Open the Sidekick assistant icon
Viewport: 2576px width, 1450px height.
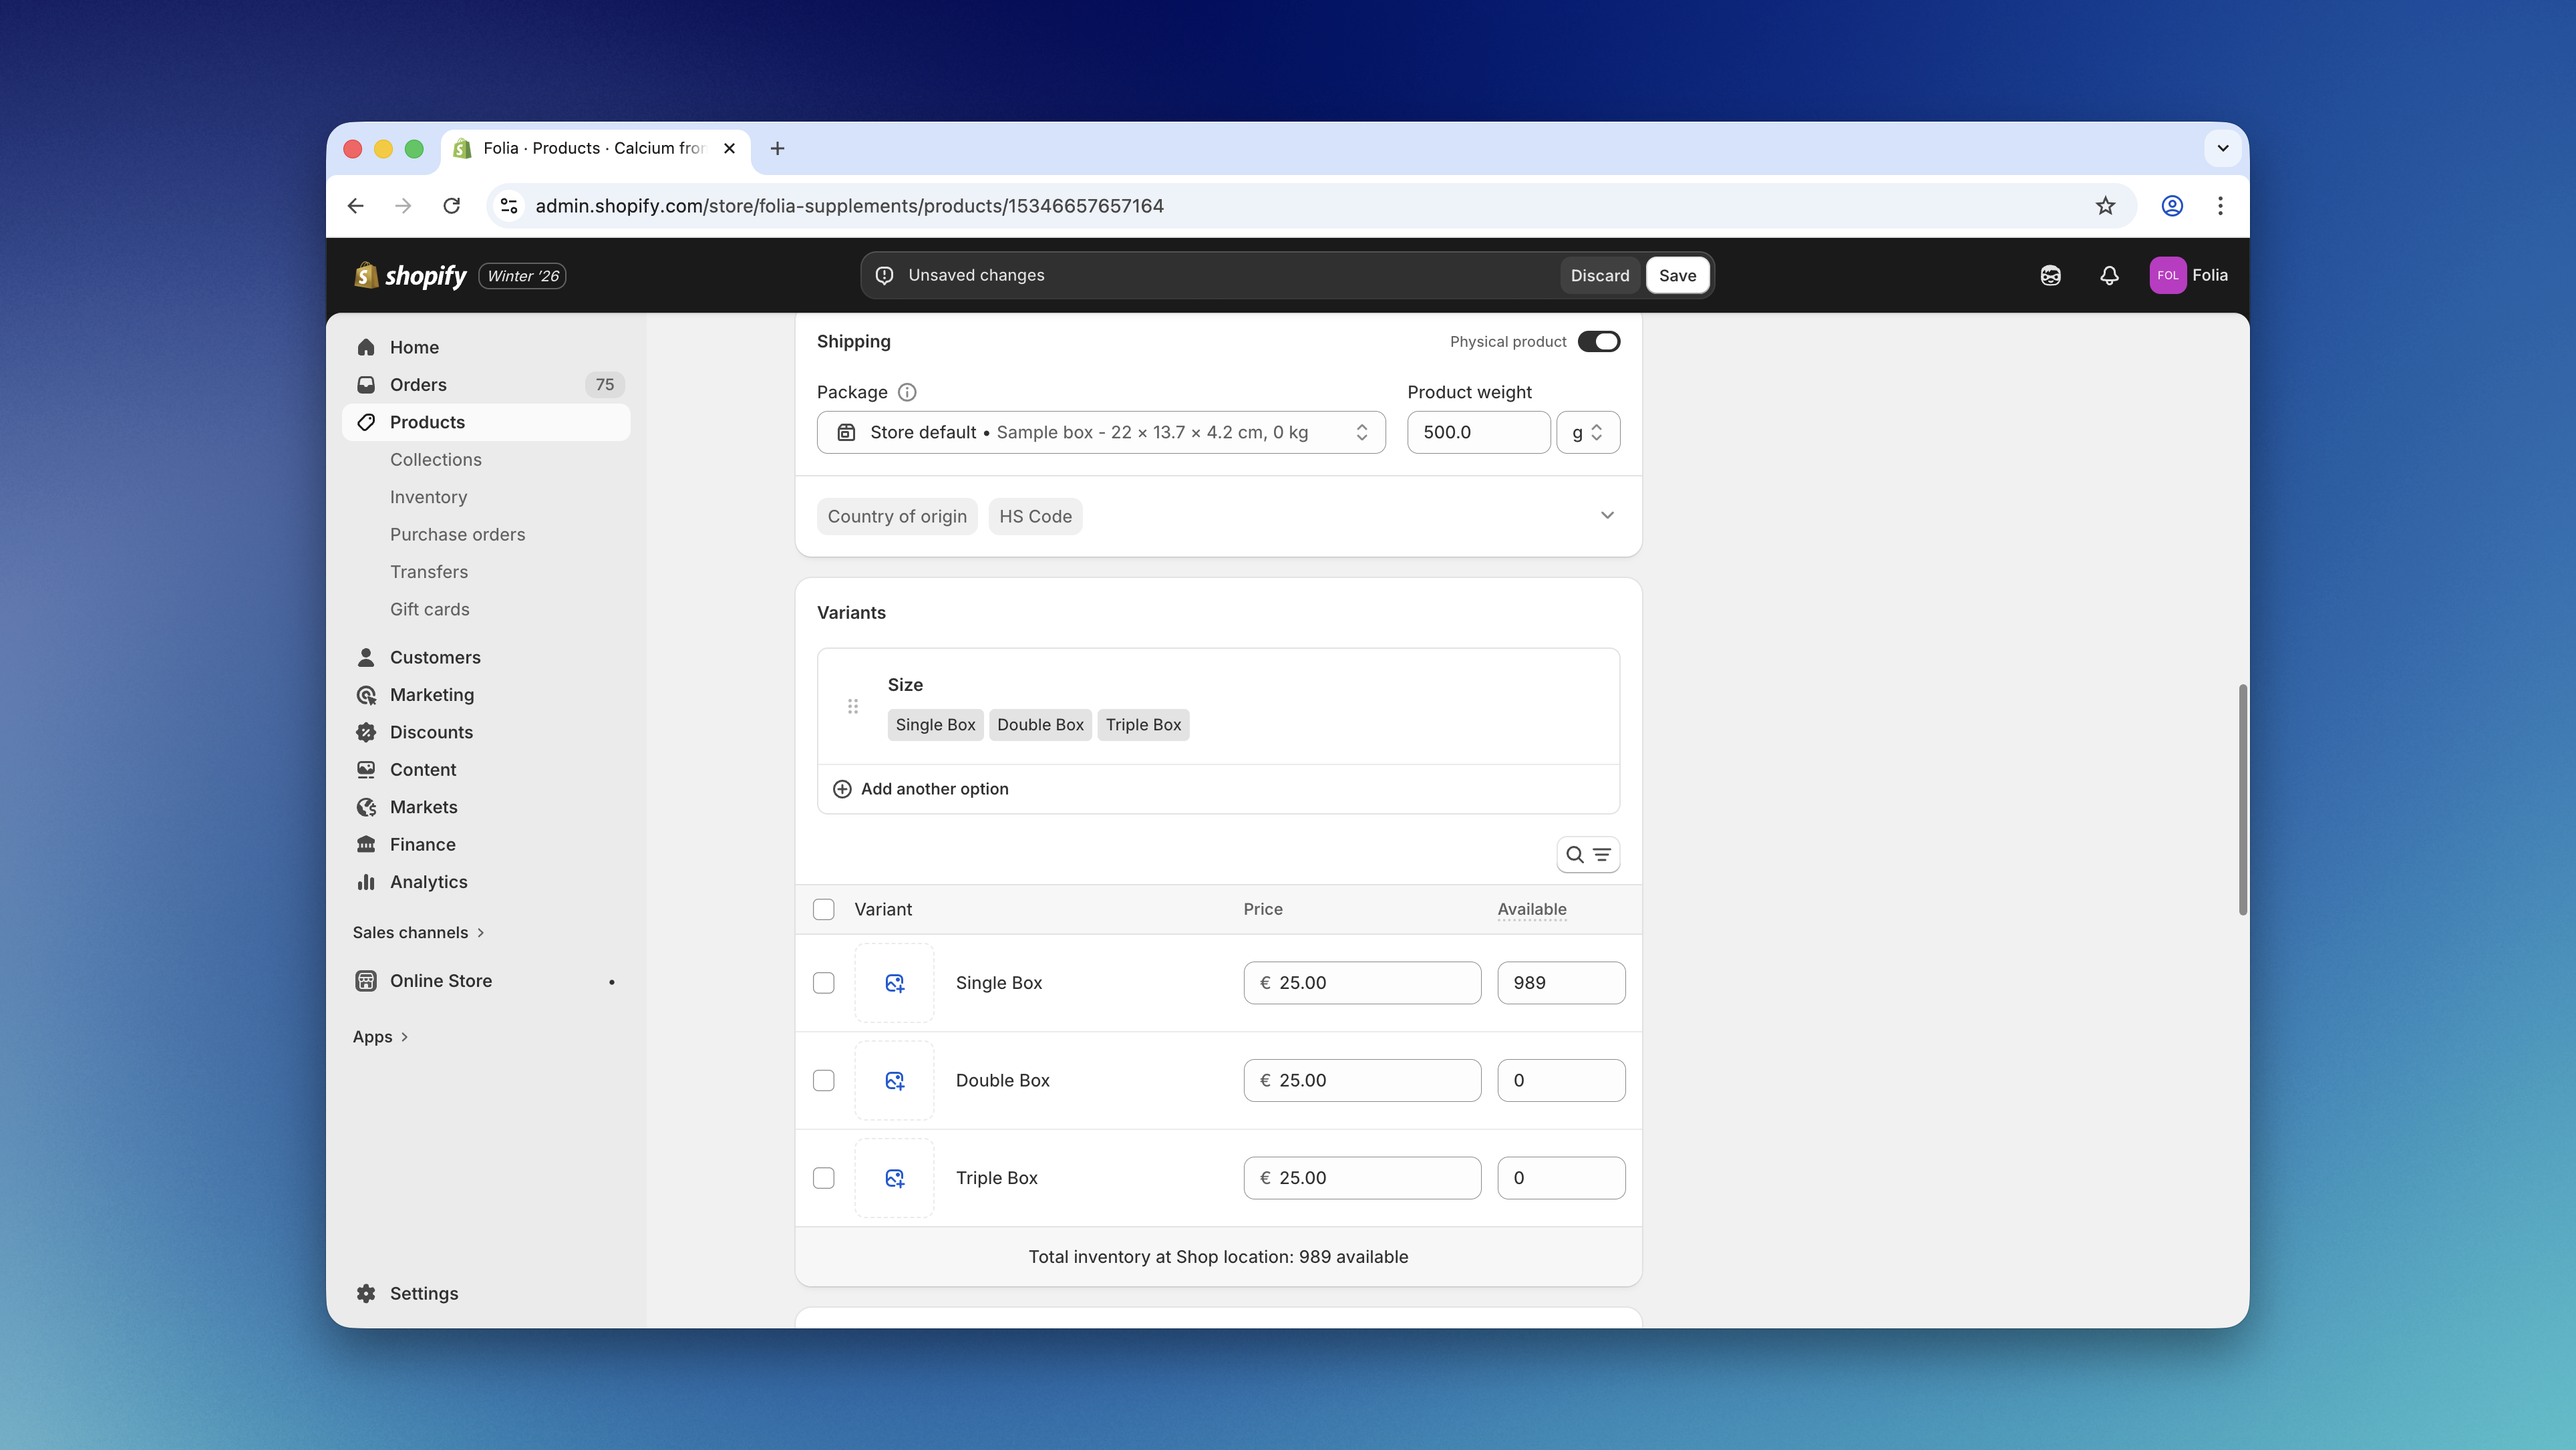click(x=2050, y=275)
